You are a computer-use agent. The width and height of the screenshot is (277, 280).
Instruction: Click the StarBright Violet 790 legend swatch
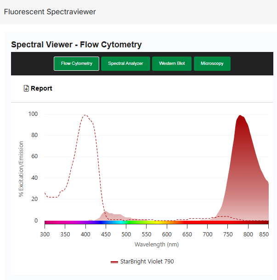click(114, 262)
